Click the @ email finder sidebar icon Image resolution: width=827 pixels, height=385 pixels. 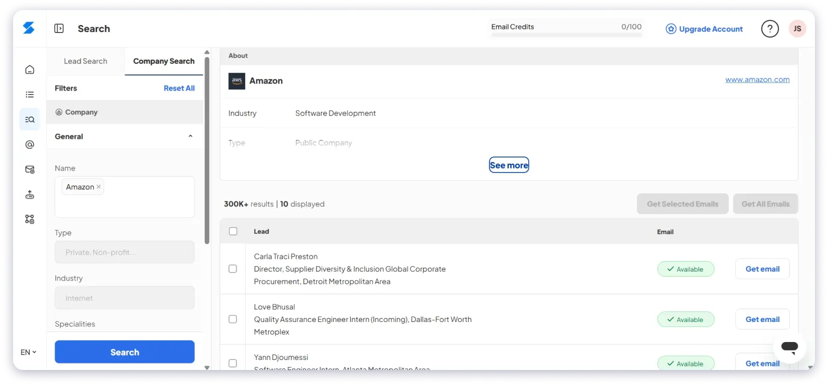click(x=30, y=144)
